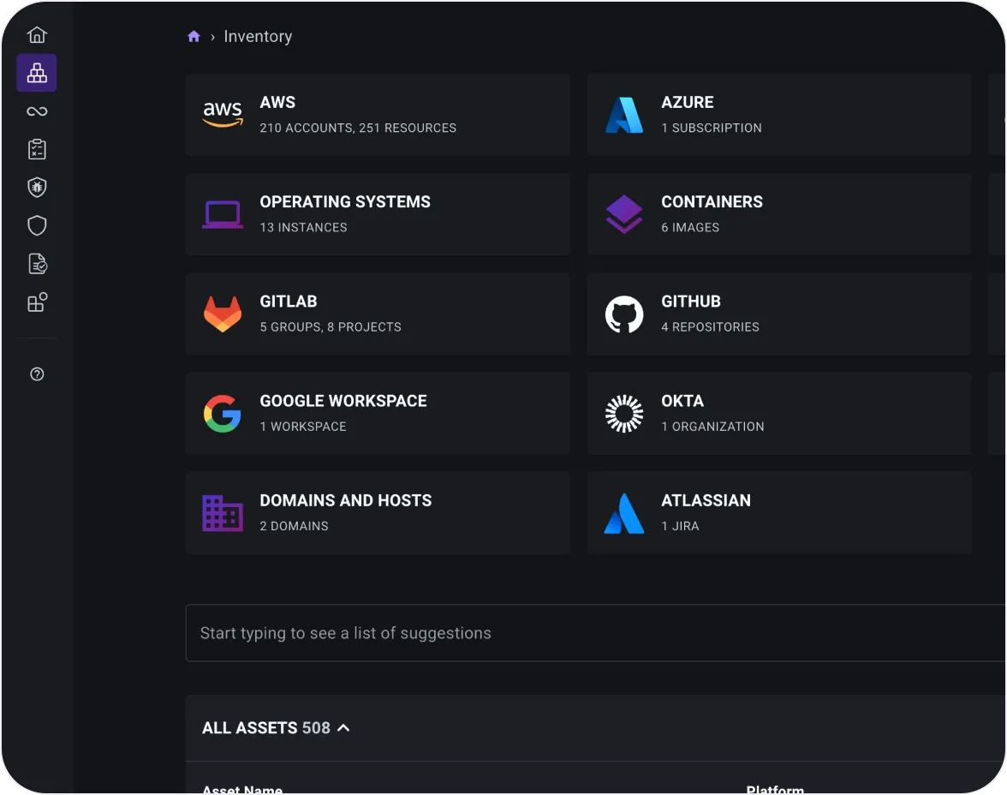This screenshot has width=1007, height=795.
Task: Click the GitLab fox logo
Action: point(223,314)
